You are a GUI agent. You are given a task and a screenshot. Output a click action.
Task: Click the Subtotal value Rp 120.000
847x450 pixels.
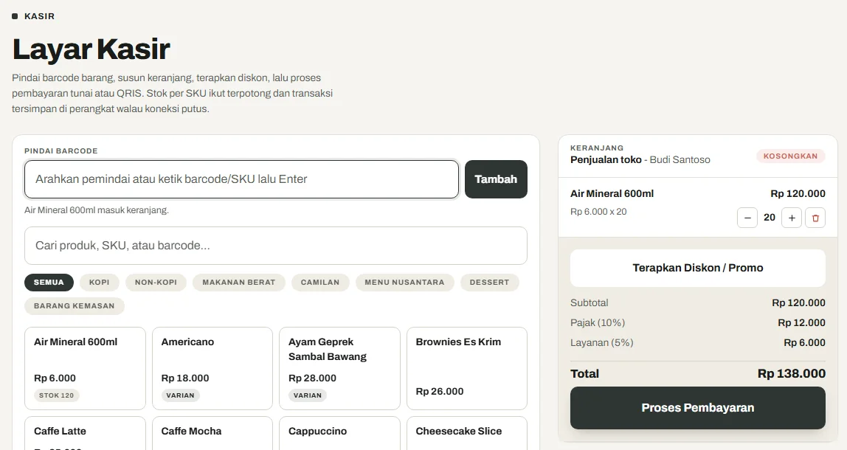[798, 303]
